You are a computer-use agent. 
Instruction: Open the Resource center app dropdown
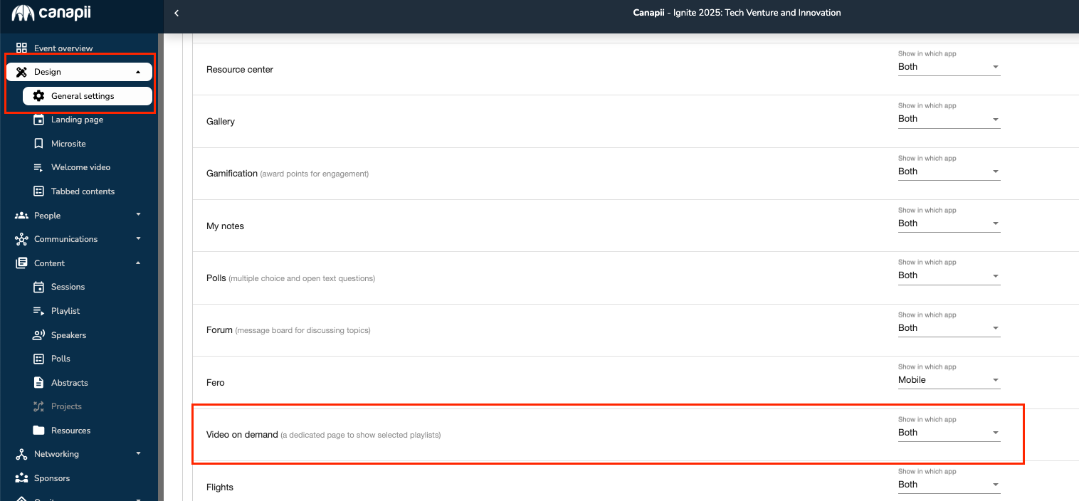[949, 67]
